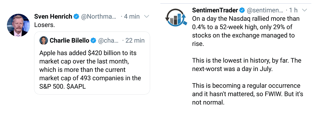Open SentimenTrader profile name link
Screen dimensions: 315x115
click(x=215, y=11)
